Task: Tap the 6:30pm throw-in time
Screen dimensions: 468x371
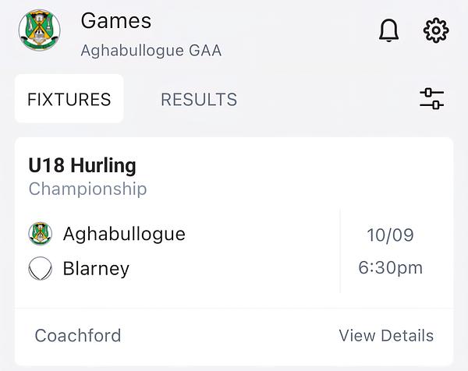Action: point(391,267)
